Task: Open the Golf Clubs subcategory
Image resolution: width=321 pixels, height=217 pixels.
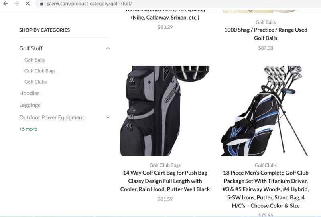Action: [x=35, y=82]
